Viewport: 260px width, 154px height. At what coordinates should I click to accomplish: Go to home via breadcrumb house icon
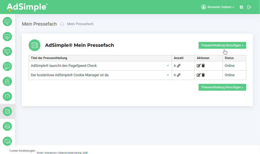click(x=62, y=24)
